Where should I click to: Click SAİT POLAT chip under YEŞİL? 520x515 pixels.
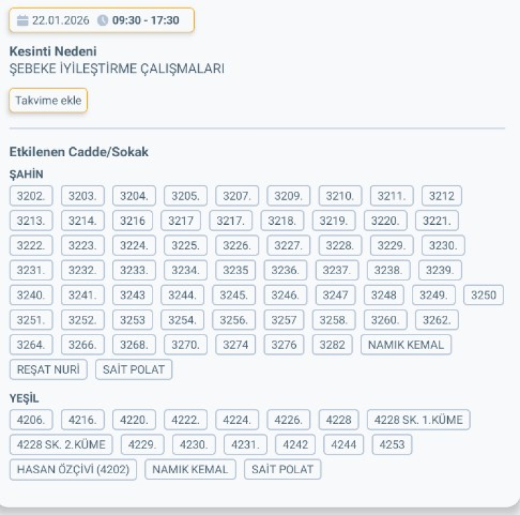282,469
